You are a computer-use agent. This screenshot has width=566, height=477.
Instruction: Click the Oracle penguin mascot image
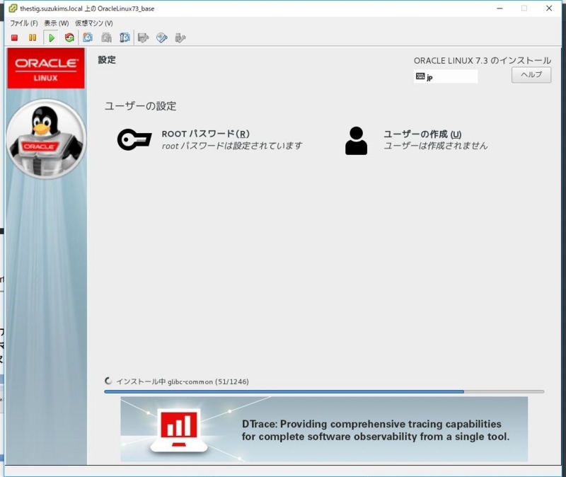point(46,139)
